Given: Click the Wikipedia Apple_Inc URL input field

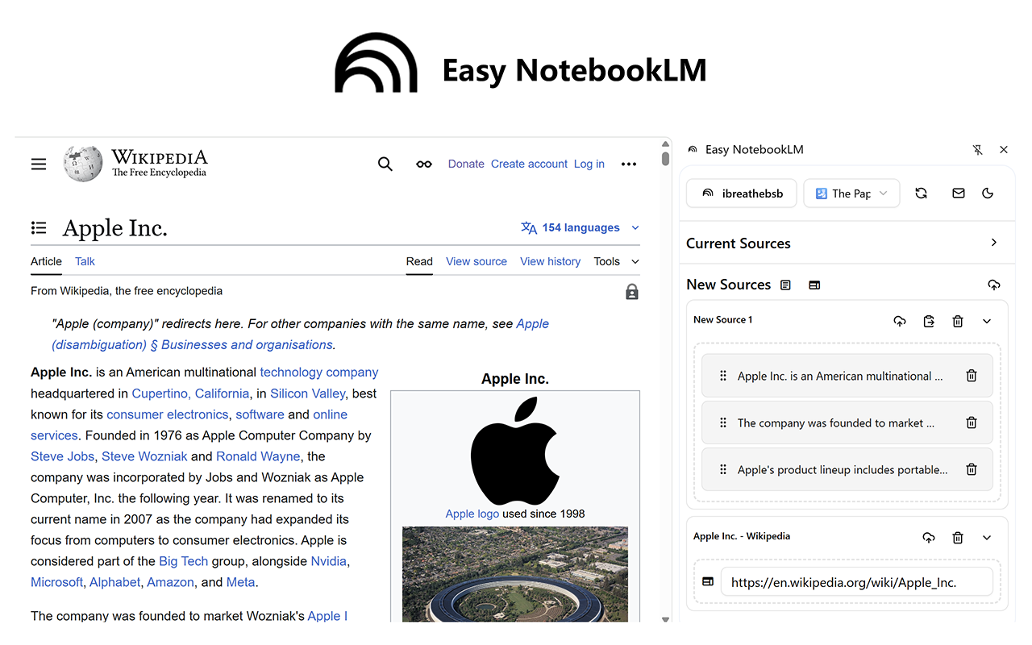Looking at the screenshot, I should point(856,582).
